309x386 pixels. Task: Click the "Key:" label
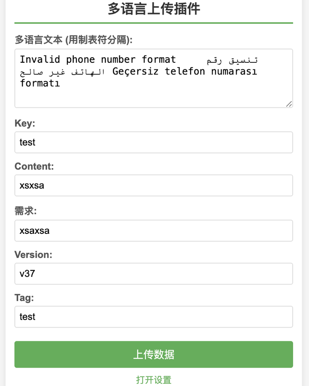point(25,123)
